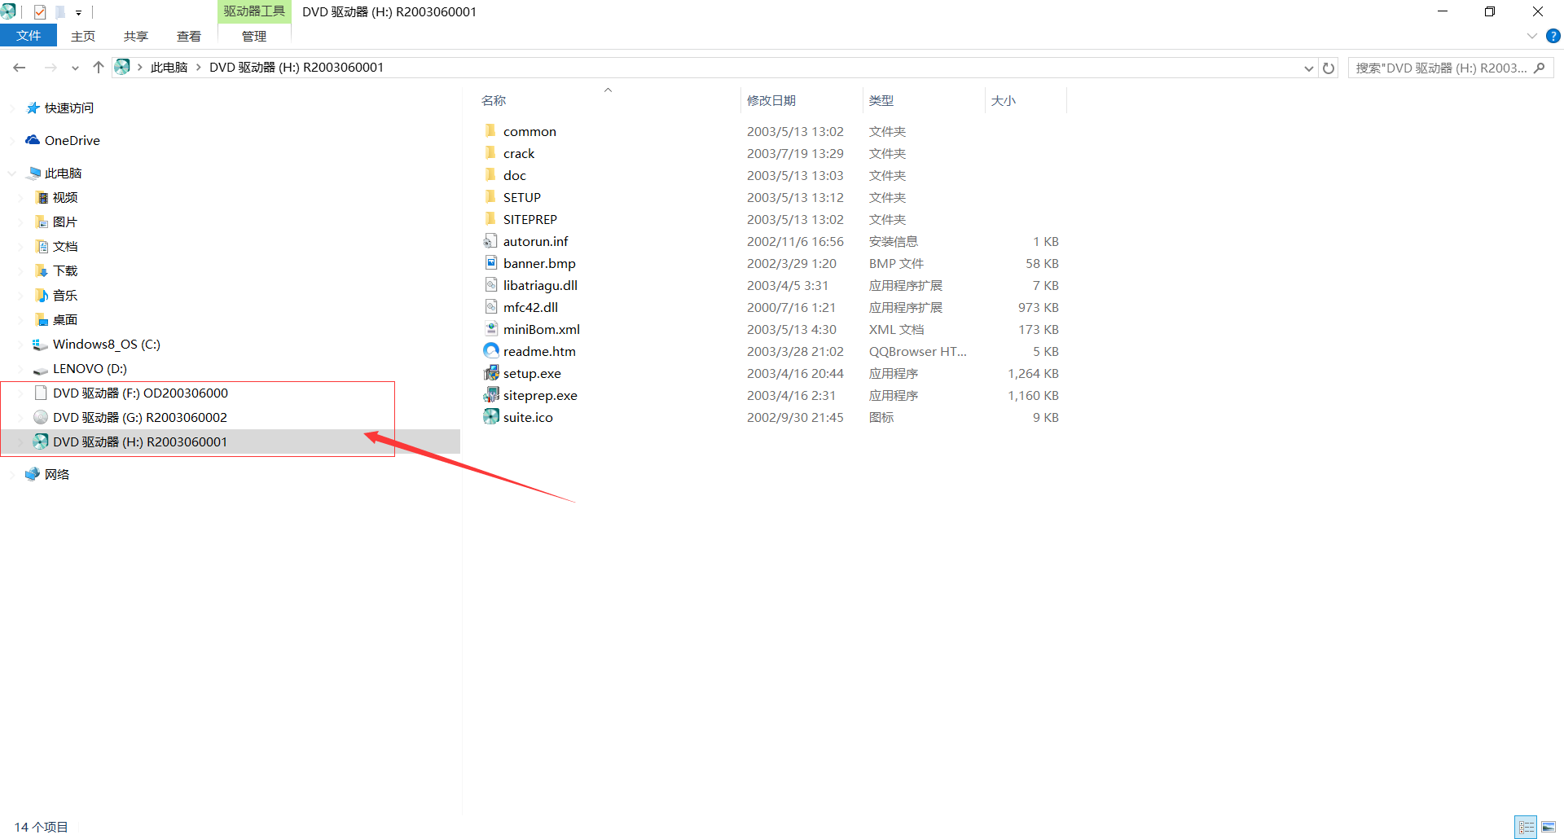The image size is (1564, 839).
Task: Select the mfc42.dll file icon
Action: click(490, 307)
